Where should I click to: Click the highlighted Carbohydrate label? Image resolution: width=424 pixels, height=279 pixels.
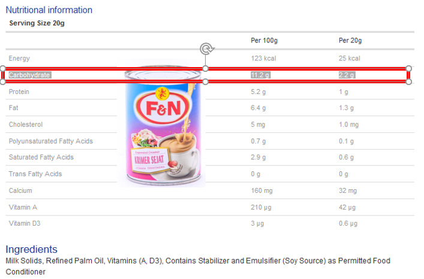click(29, 75)
